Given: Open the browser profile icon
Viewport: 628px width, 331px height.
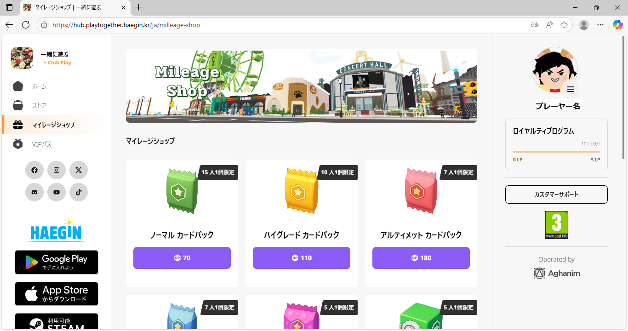Looking at the screenshot, I should click(x=584, y=25).
